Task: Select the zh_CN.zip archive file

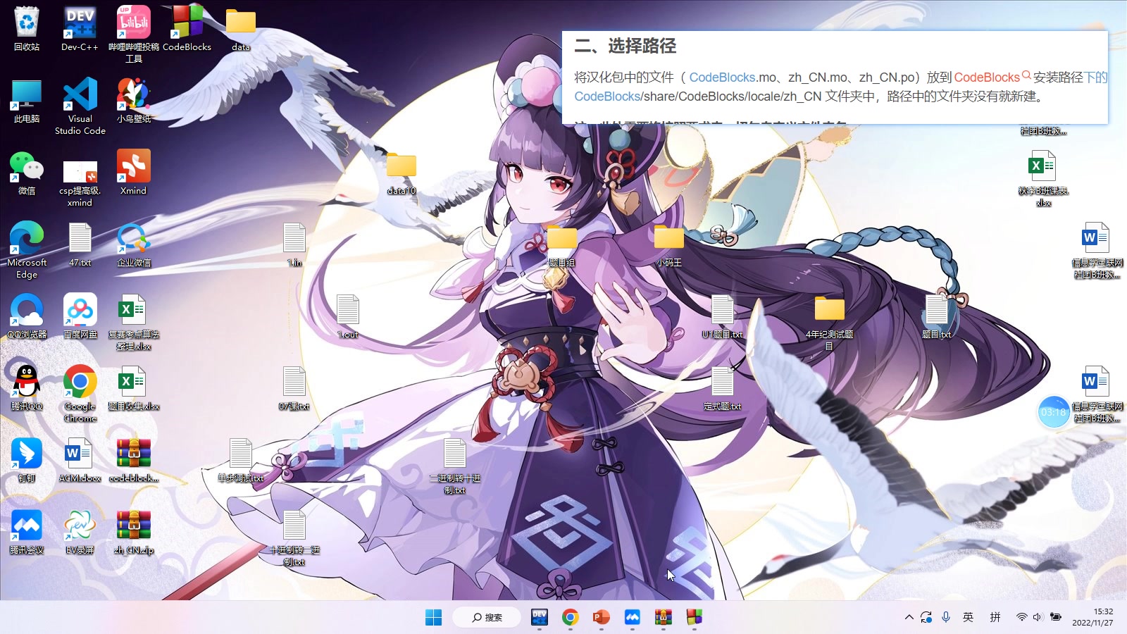Action: point(134,533)
